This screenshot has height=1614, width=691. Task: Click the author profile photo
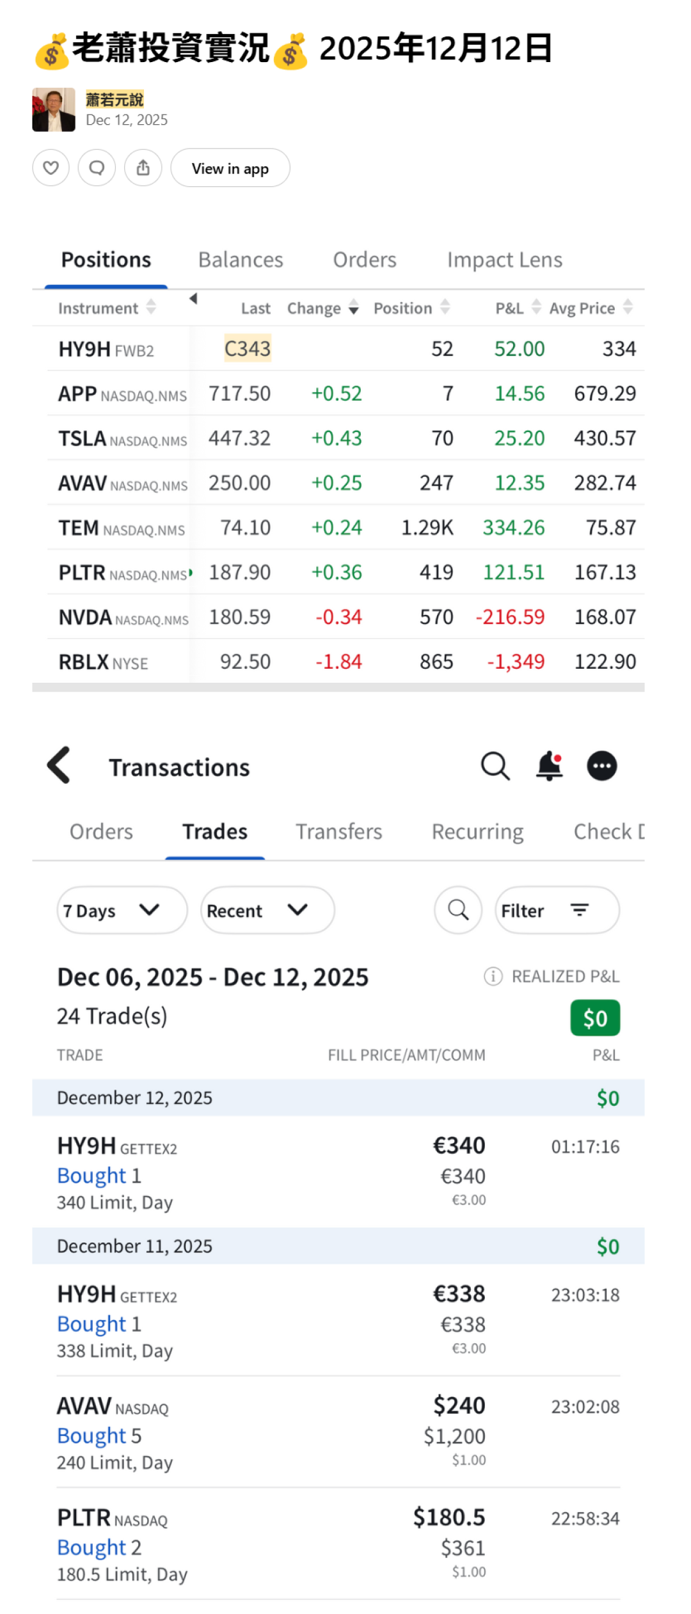point(54,109)
